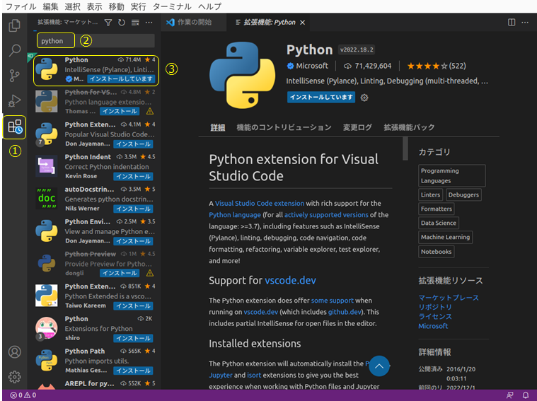Clear extension search results icon
This screenshot has height=401, width=537.
click(x=134, y=23)
